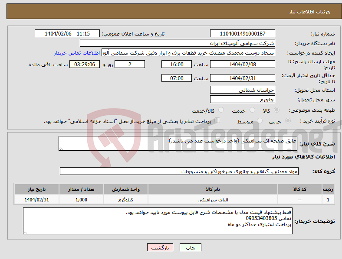Click the buyer name field شرکت سهامی آلومینای ایران
Screen dimensions: 342x259
pos(178,43)
